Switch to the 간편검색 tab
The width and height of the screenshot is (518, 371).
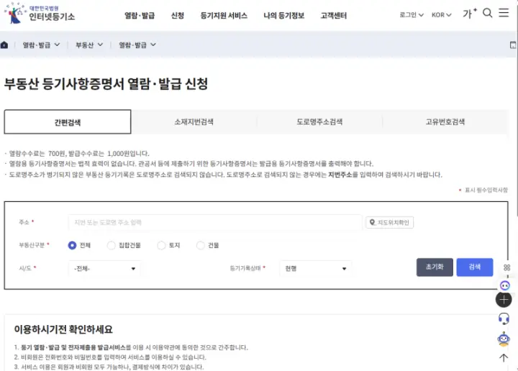point(68,122)
